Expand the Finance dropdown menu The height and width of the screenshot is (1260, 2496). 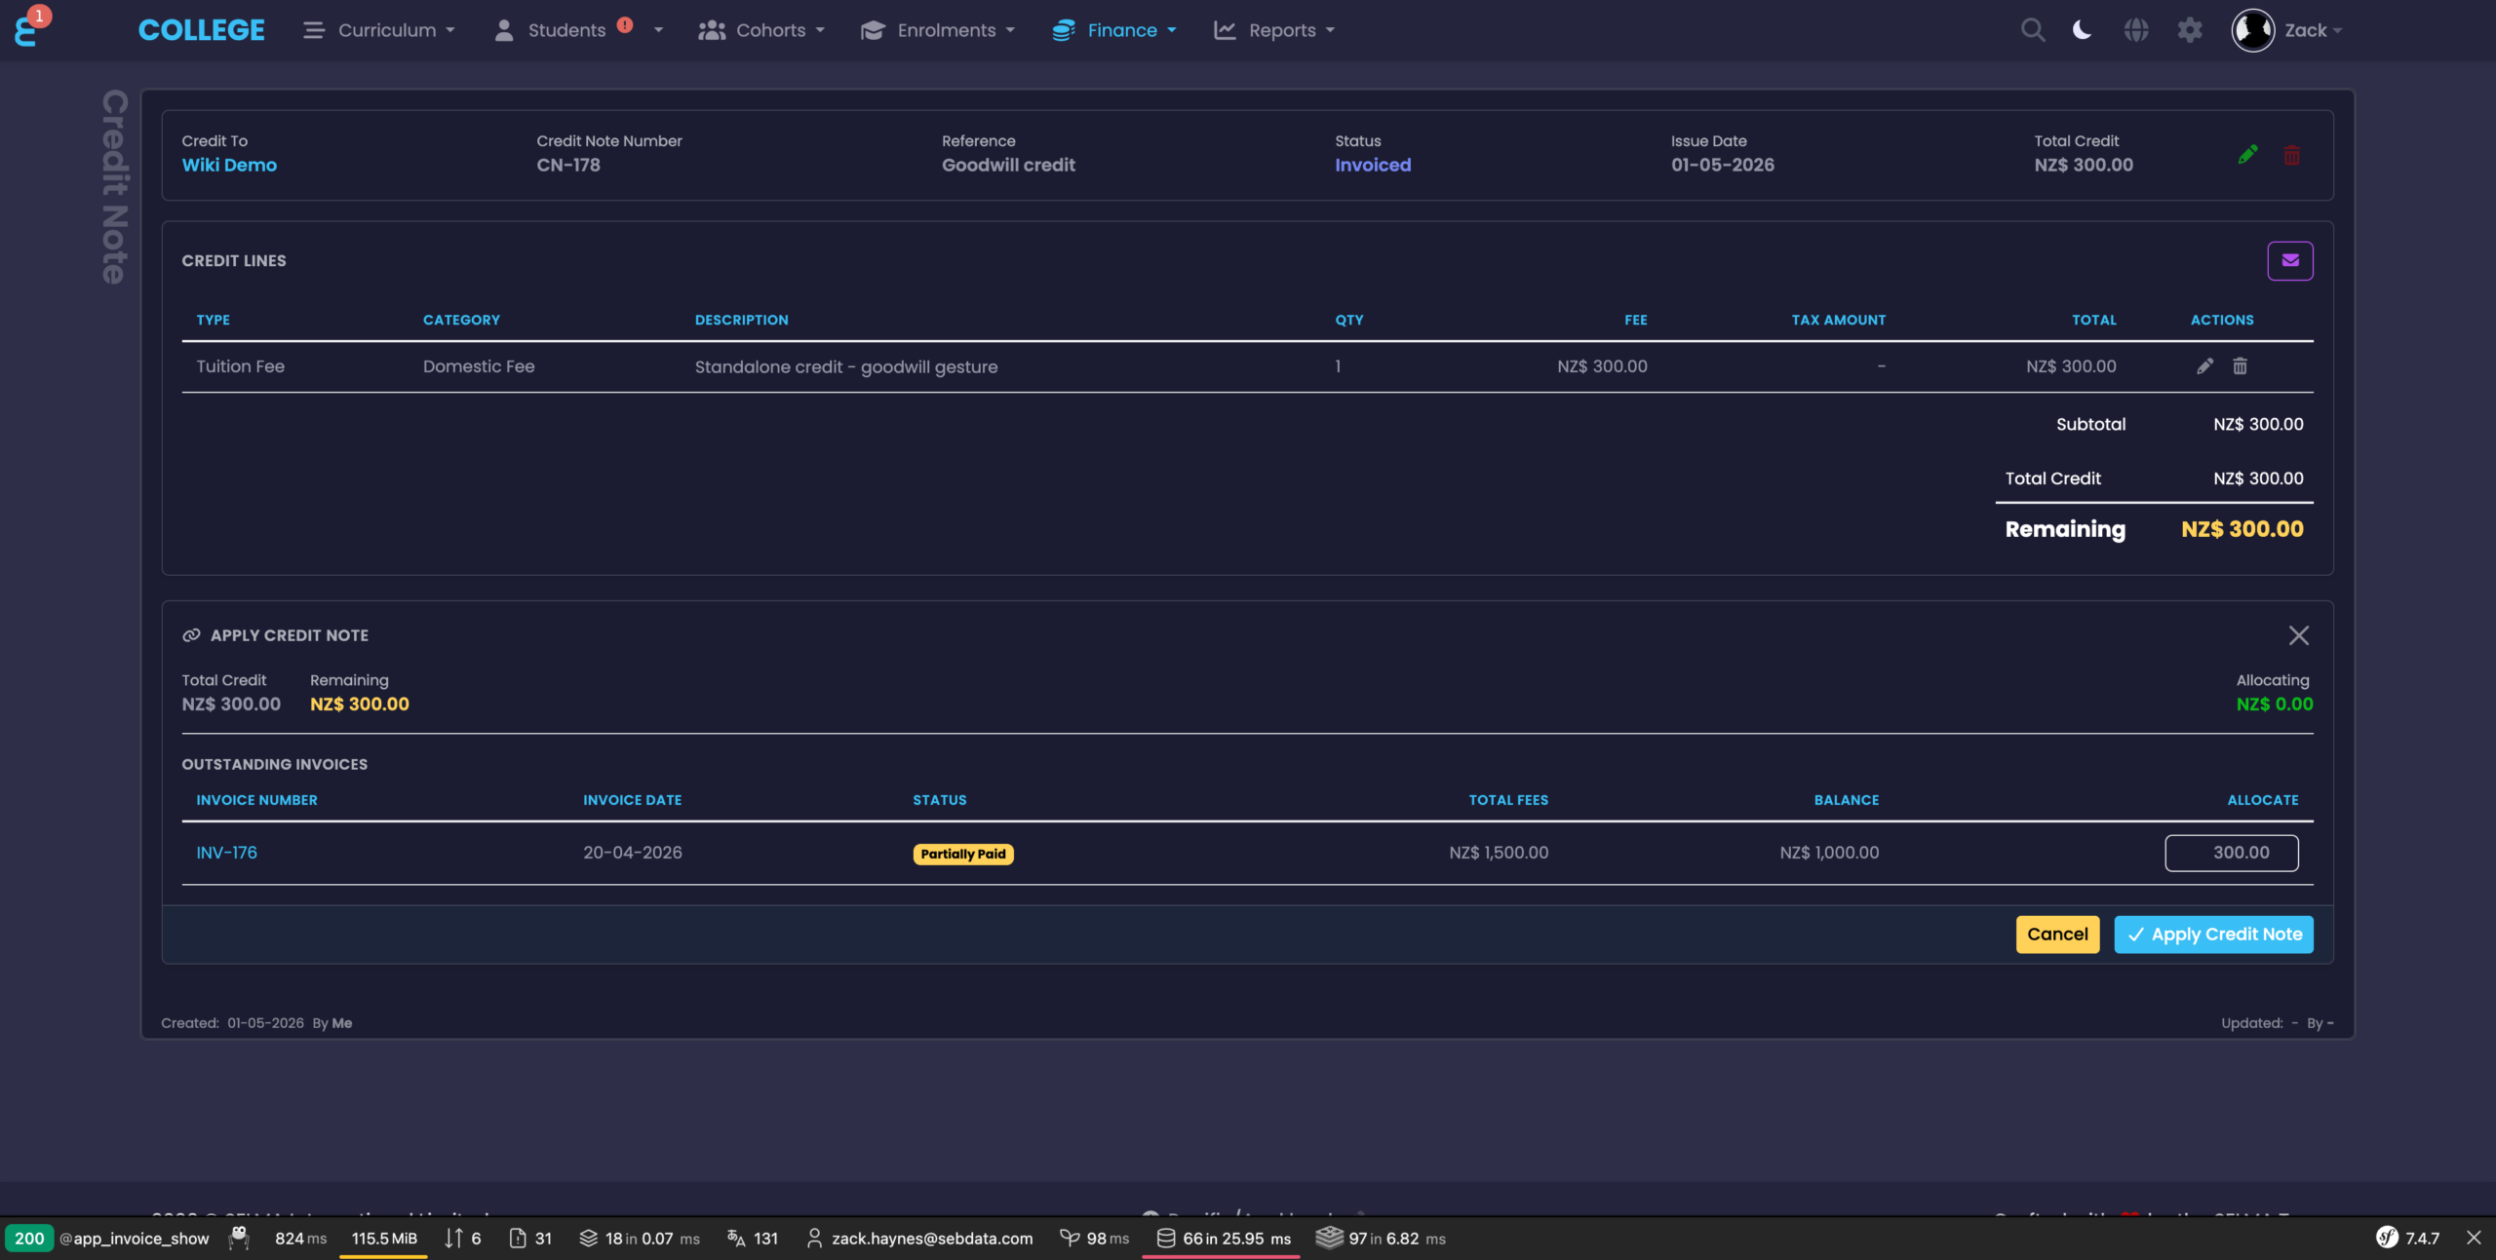coord(1114,30)
